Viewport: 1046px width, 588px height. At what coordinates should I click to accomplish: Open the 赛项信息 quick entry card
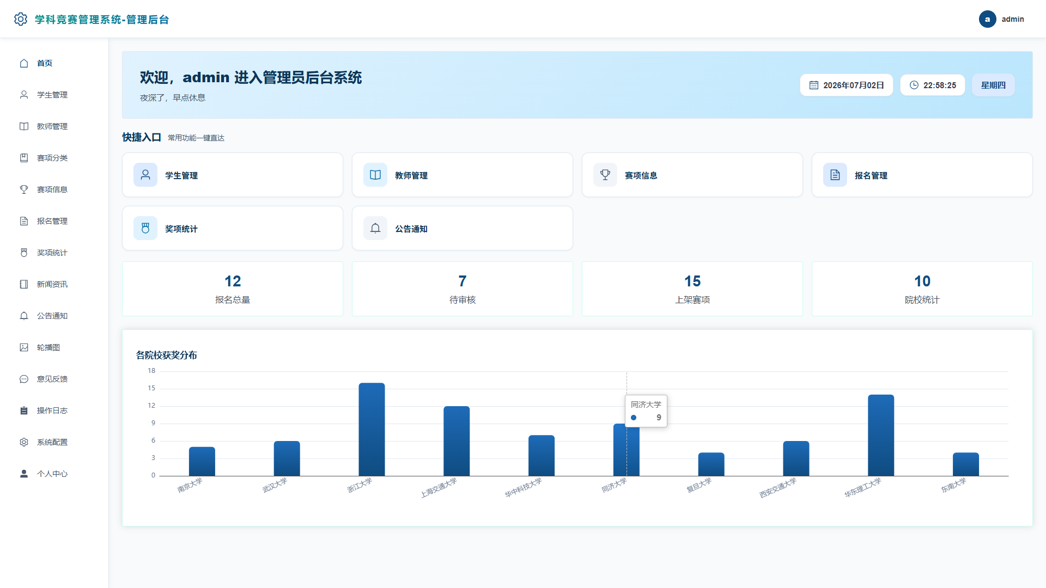click(x=692, y=175)
